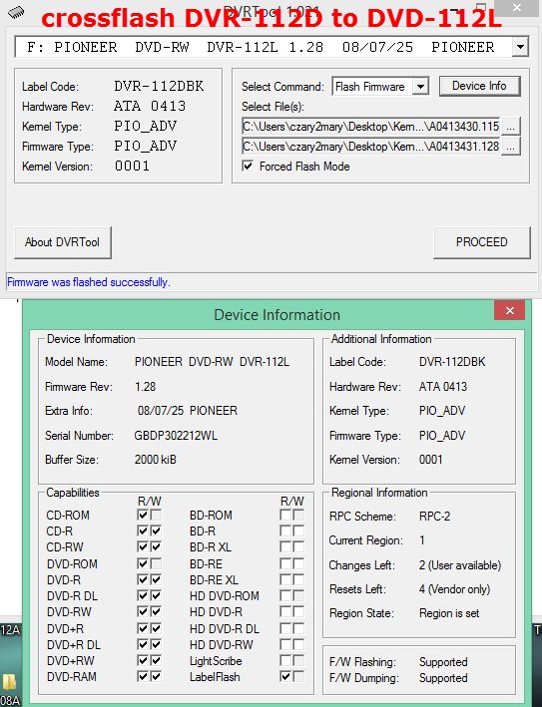The height and width of the screenshot is (707, 542).
Task: Click the second firmware file path field
Action: [x=371, y=147]
